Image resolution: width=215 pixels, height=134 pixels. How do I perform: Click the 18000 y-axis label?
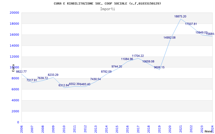click(14, 24)
